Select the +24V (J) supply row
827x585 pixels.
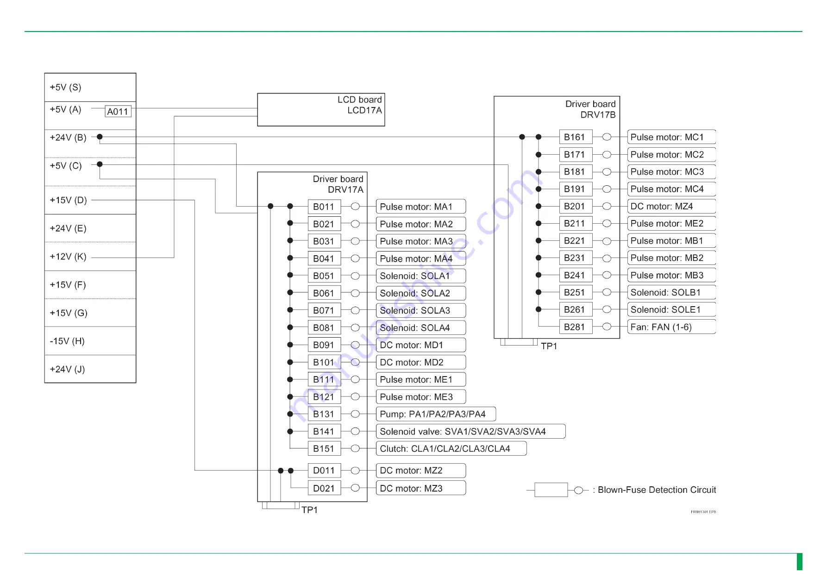tap(90, 369)
